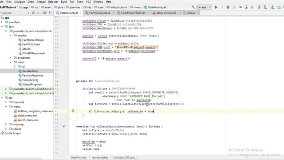Click the Project panel horizontal scrollbar
This screenshot has width=284, height=160.
21,159
